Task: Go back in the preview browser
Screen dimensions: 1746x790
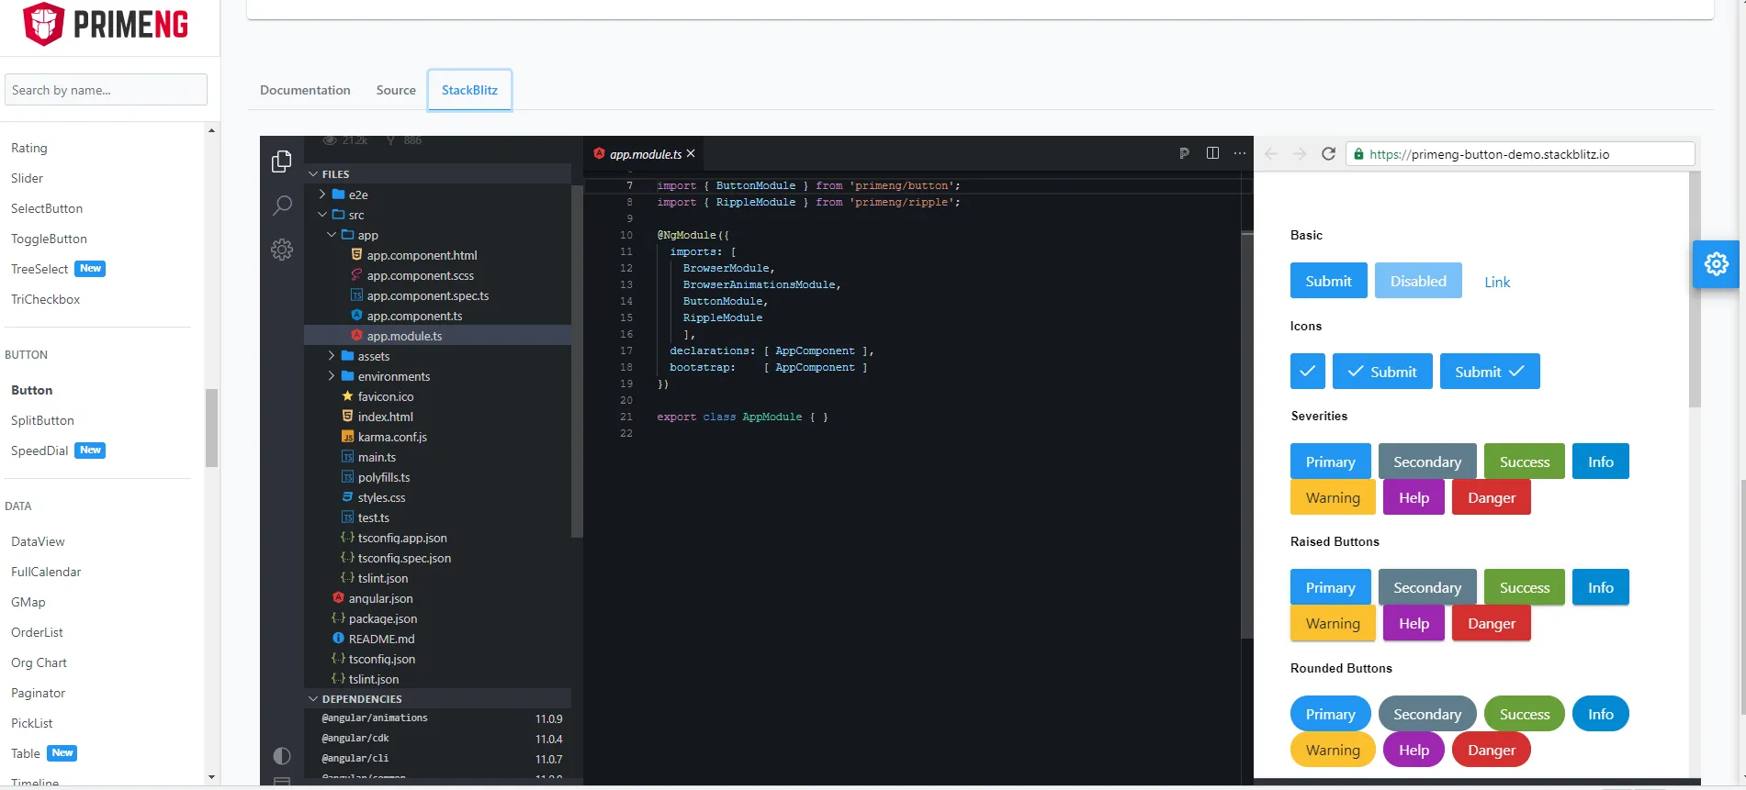Action: click(x=1271, y=154)
